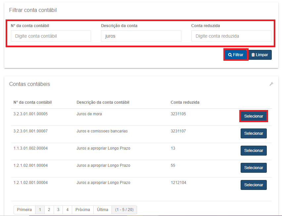This screenshot has width=282, height=216.
Task: Click the Nº da conta contábil column header
Action: (32, 102)
